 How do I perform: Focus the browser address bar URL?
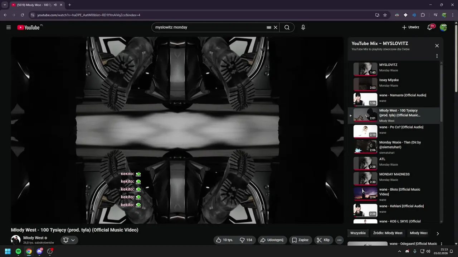tap(89, 15)
